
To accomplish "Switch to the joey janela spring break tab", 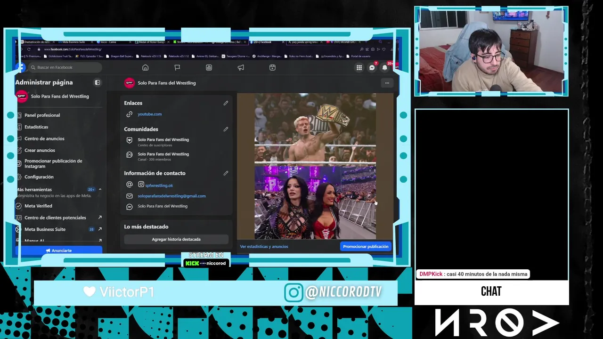I will (x=306, y=42).
